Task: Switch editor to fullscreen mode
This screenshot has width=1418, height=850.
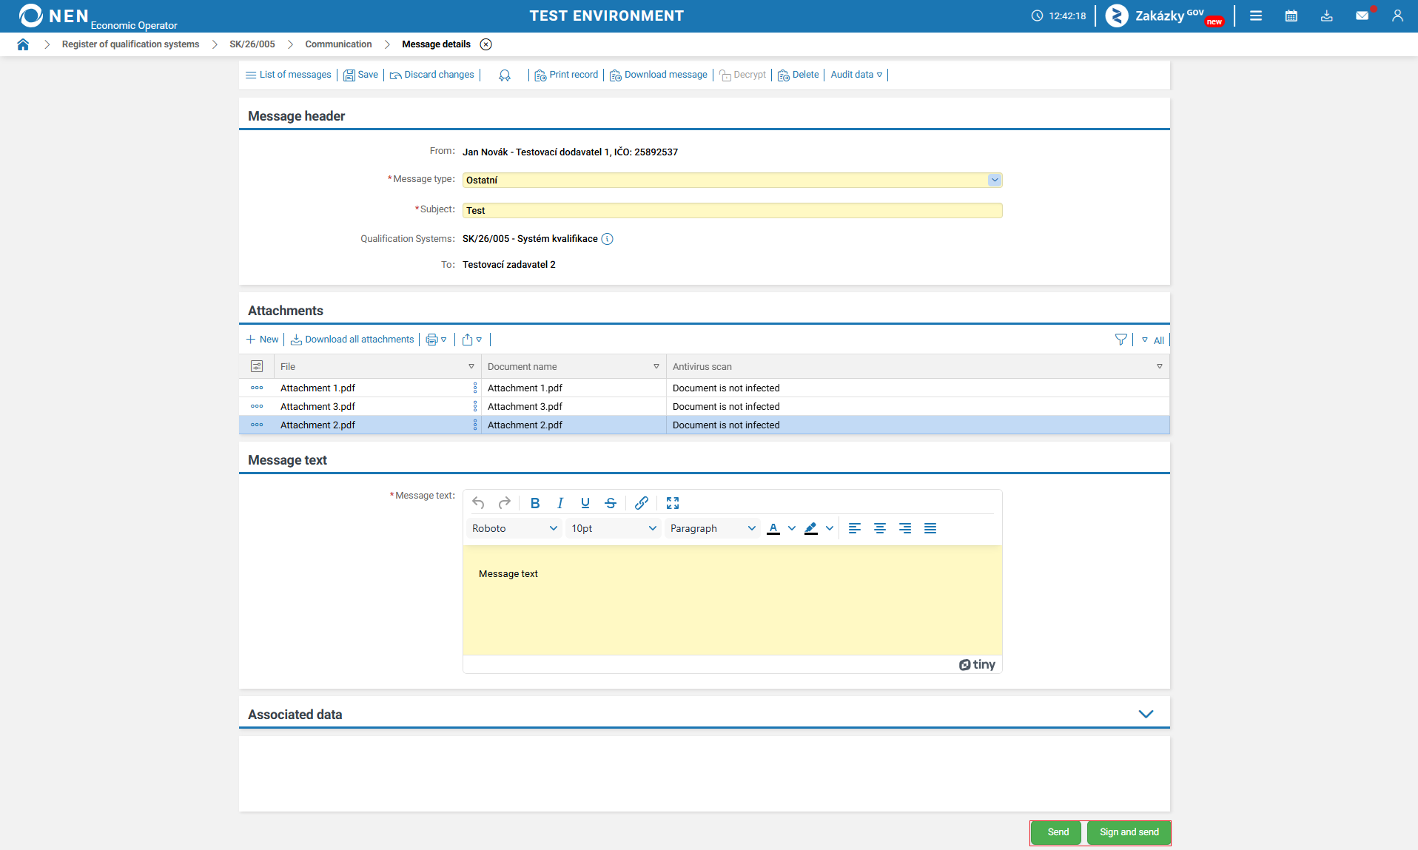Action: (x=673, y=503)
